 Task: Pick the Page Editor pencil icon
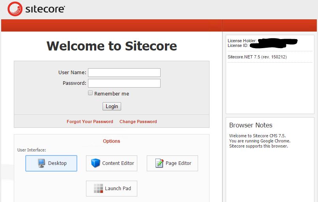tap(159, 163)
